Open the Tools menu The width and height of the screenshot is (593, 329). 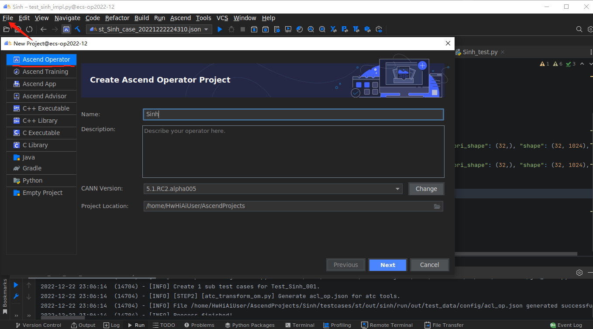(203, 18)
